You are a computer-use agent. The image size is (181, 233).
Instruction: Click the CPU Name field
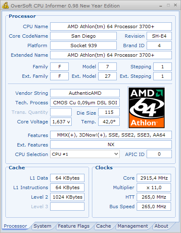pyautogui.click(x=111, y=26)
